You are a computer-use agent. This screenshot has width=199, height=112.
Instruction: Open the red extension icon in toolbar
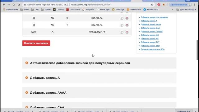pyautogui.click(x=159, y=5)
